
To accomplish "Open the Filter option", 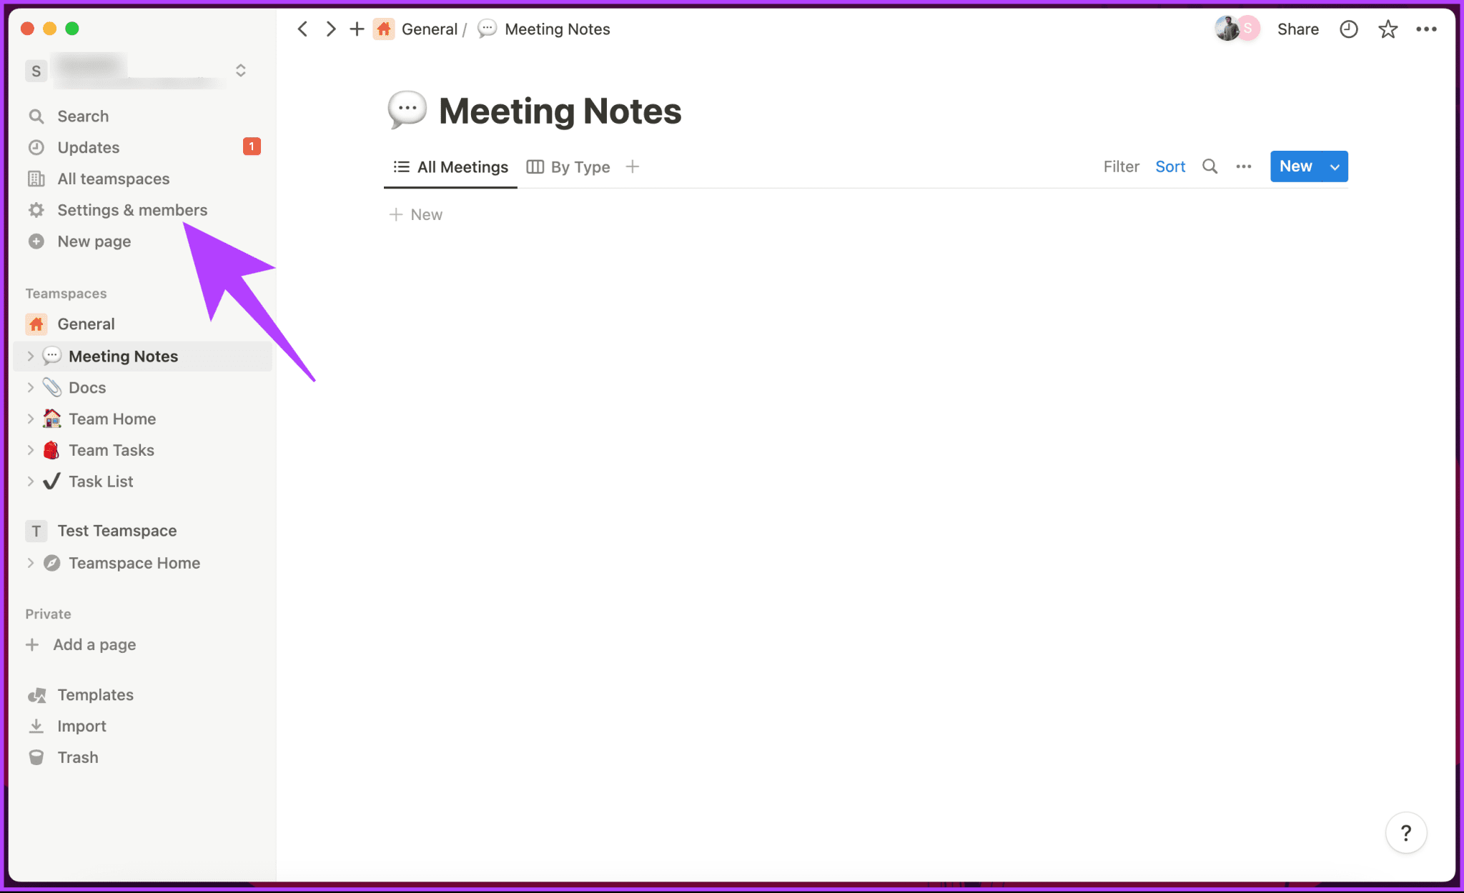I will click(x=1121, y=167).
